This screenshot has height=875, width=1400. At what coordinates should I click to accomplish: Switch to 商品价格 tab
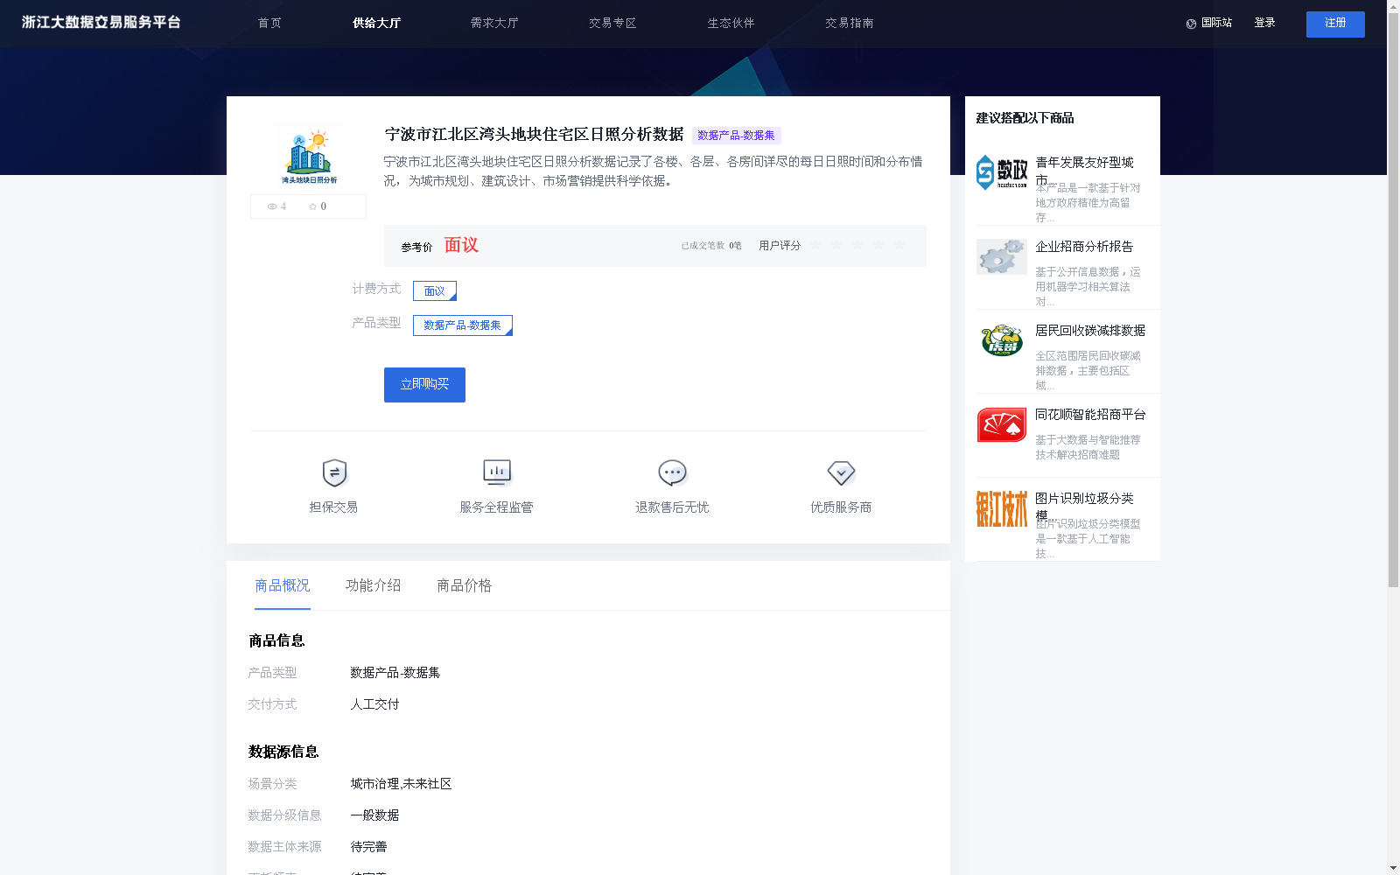465,585
